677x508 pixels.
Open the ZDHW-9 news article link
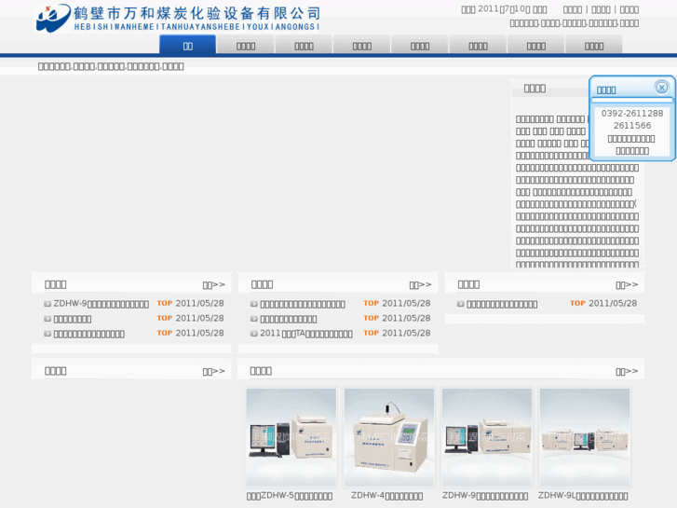101,304
